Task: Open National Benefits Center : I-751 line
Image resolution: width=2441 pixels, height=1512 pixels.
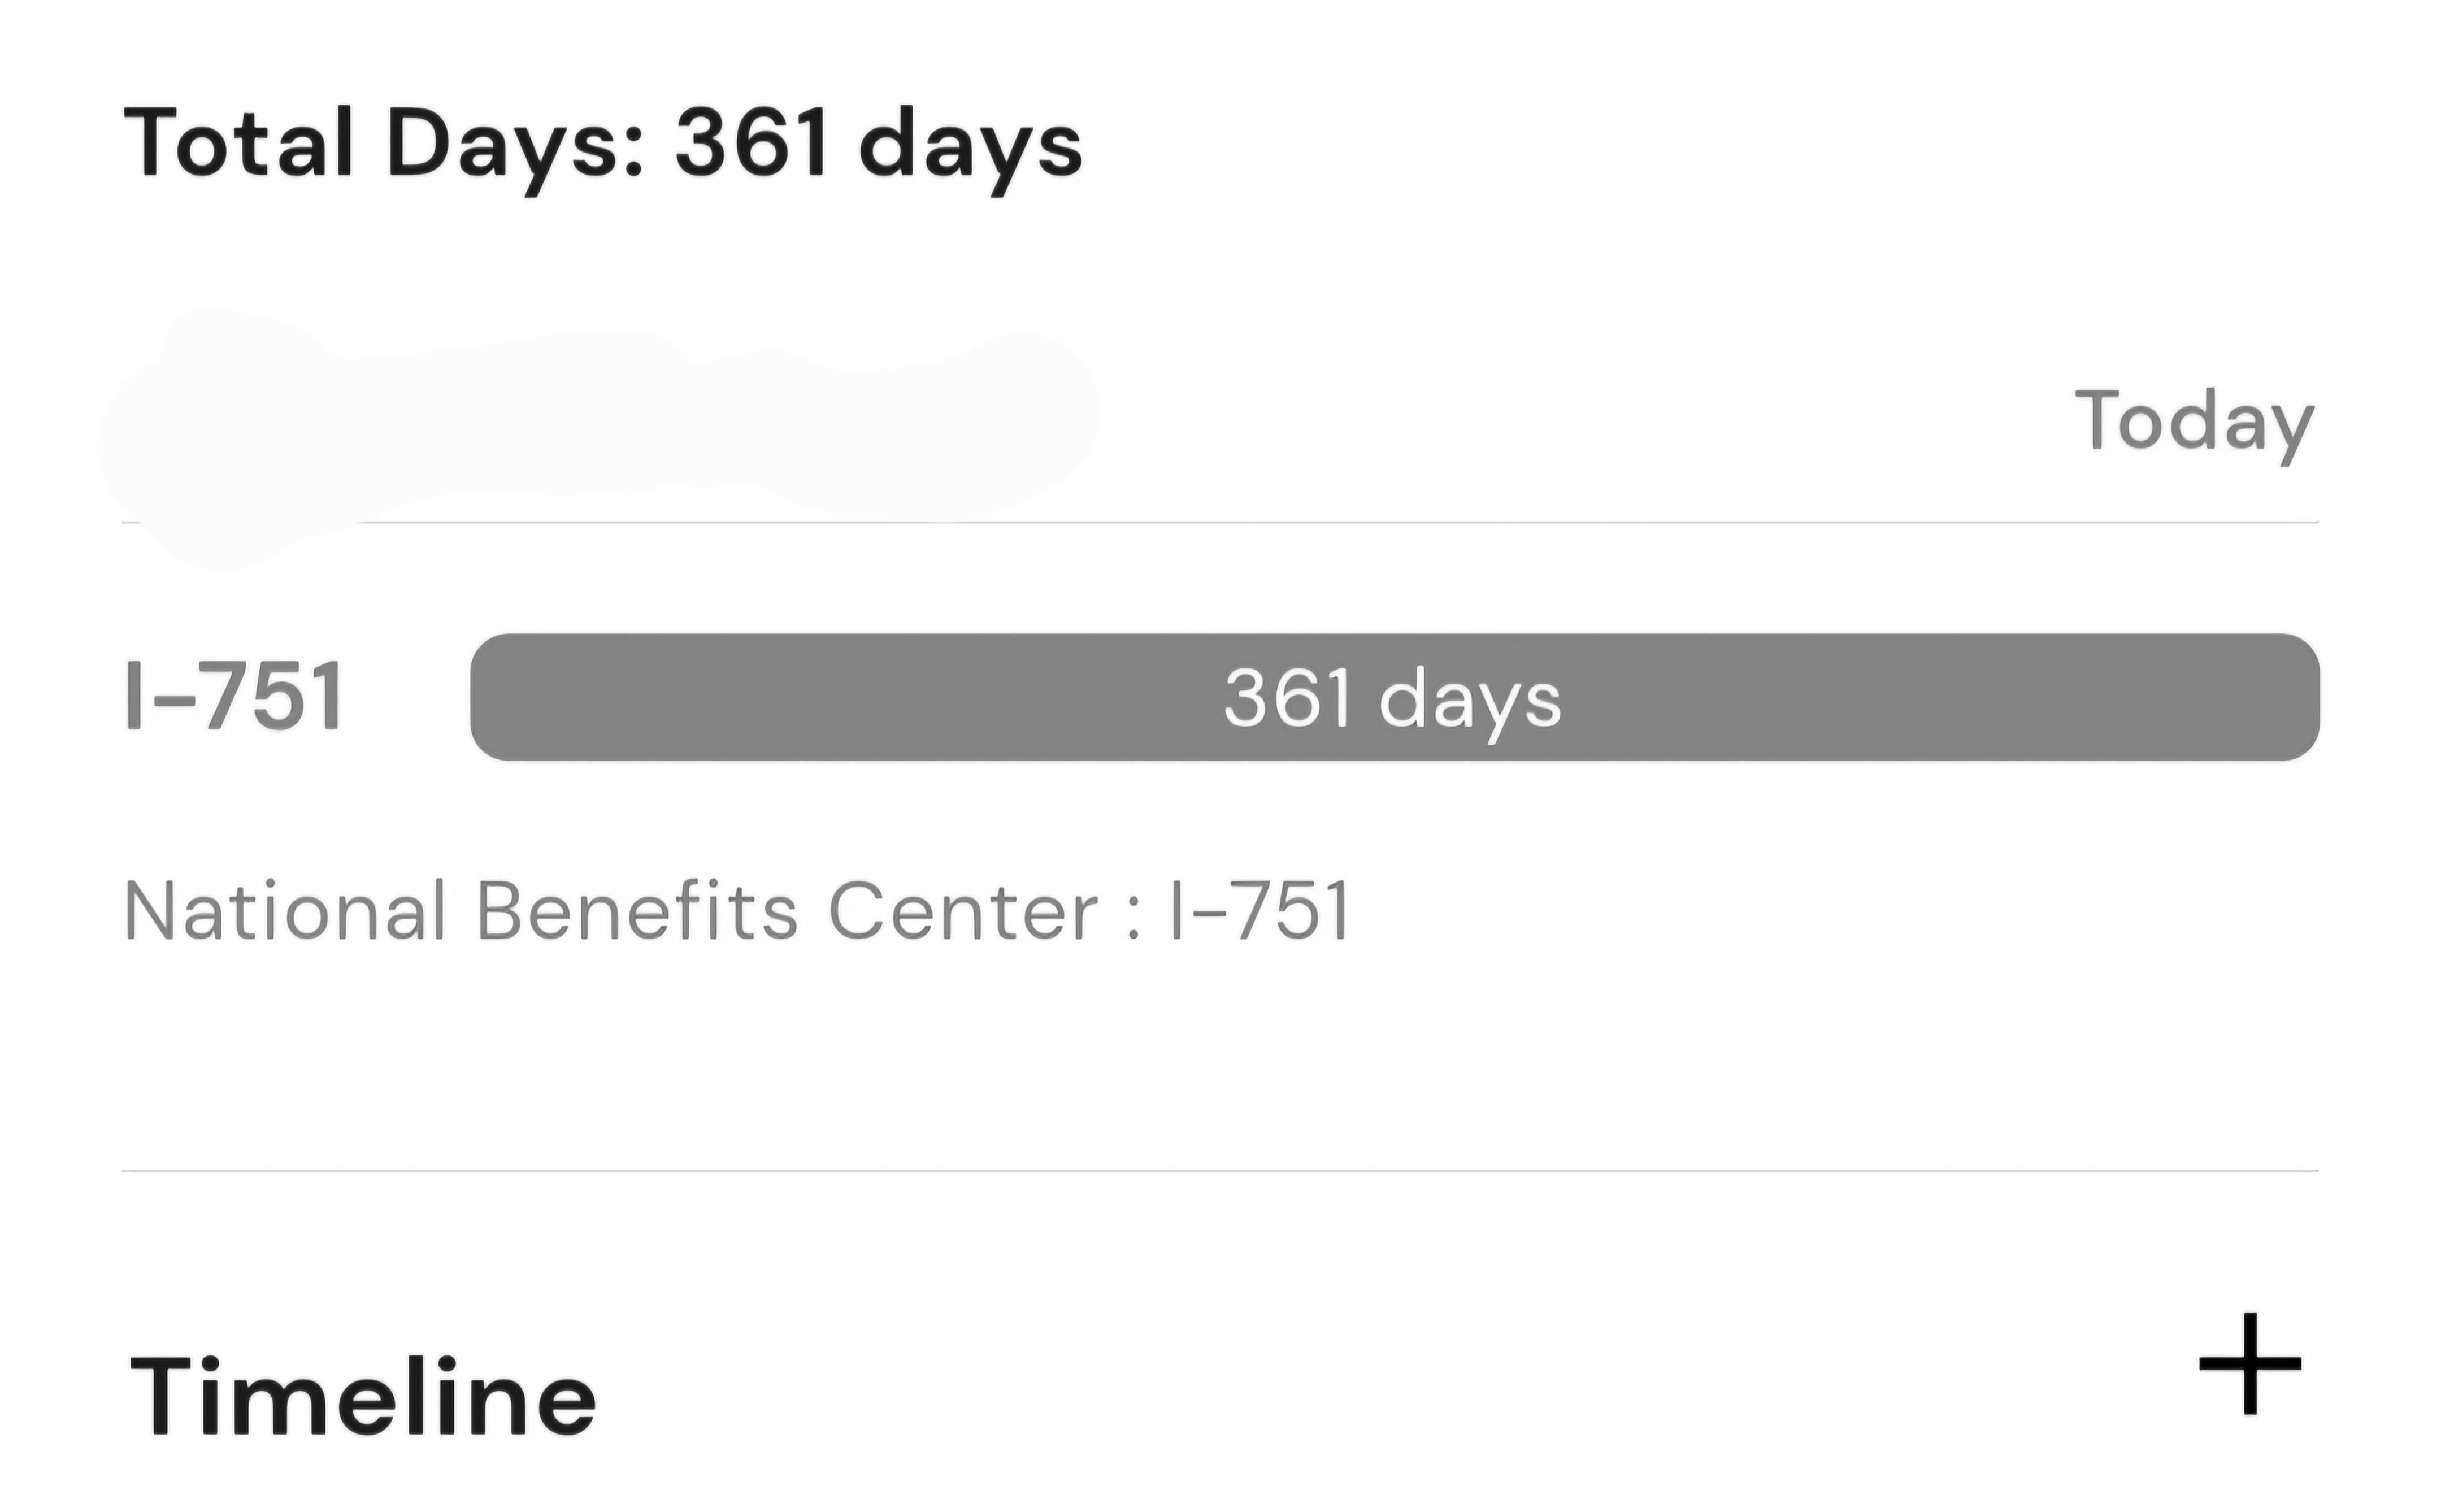Action: 737,911
